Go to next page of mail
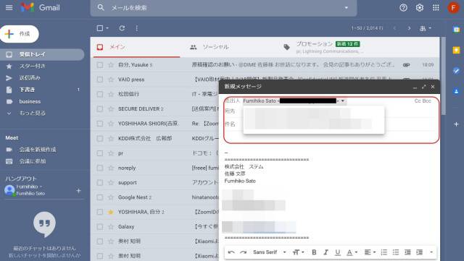This screenshot has width=464, height=261. [409, 28]
